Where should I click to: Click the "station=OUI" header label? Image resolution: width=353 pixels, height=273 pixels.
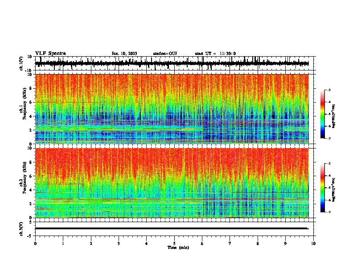click(165, 54)
